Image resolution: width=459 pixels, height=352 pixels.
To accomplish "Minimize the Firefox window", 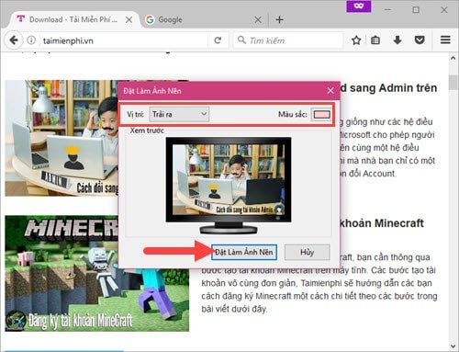I will click(x=387, y=10).
